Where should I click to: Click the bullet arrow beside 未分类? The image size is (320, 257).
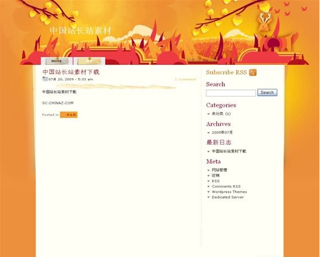click(208, 114)
